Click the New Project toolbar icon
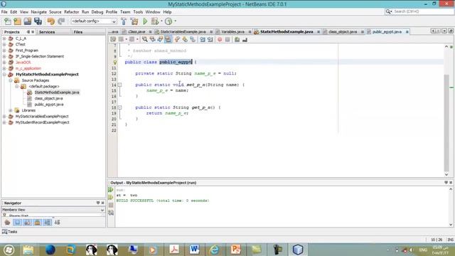The height and width of the screenshot is (256, 455). [x=17, y=21]
